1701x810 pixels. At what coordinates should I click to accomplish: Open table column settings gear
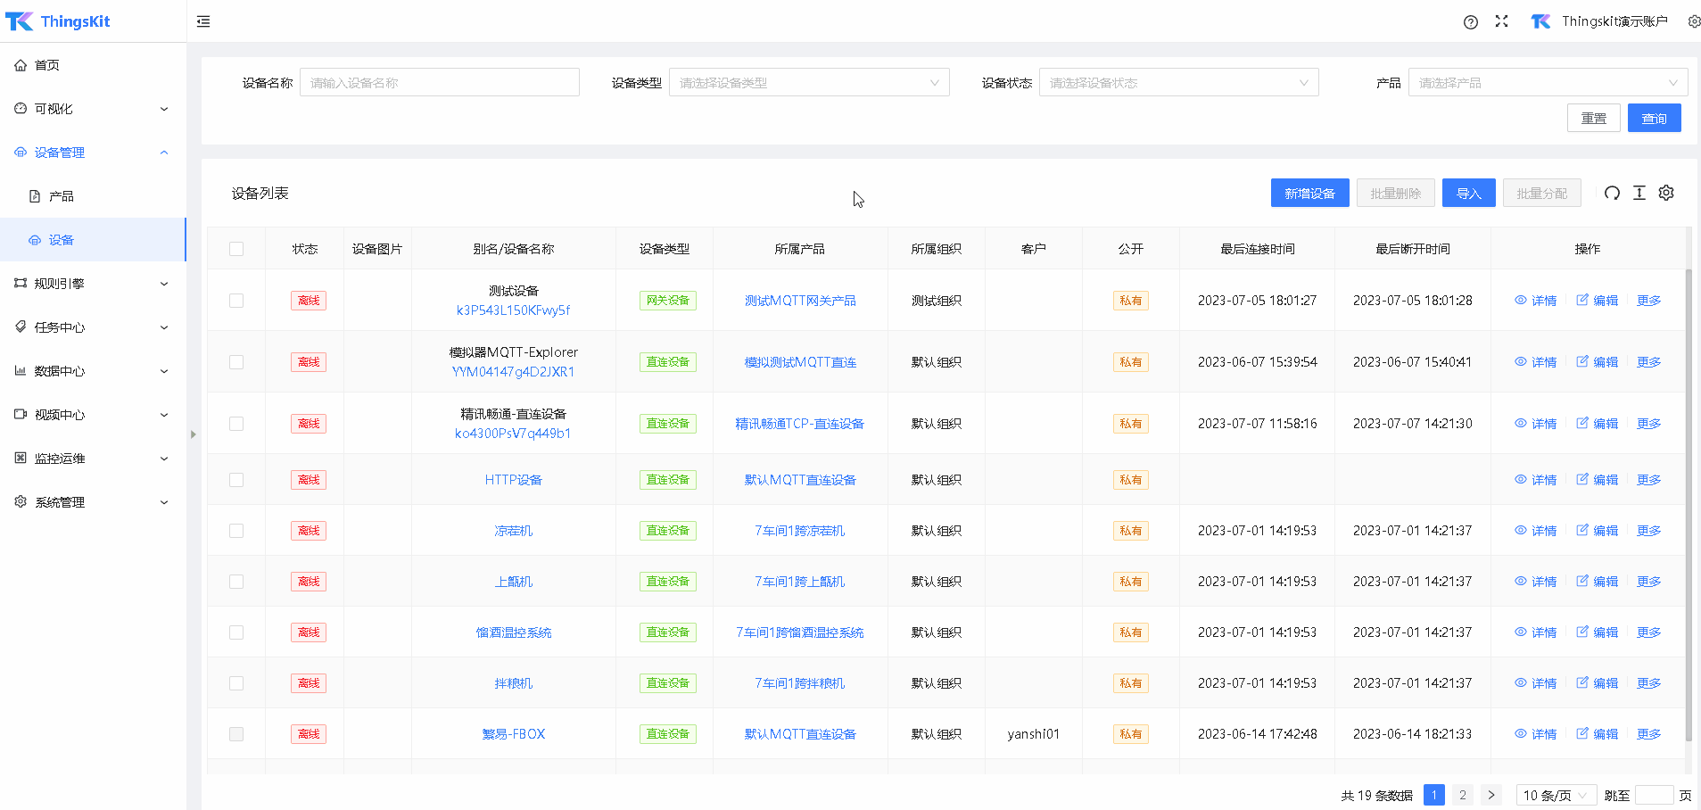point(1666,194)
